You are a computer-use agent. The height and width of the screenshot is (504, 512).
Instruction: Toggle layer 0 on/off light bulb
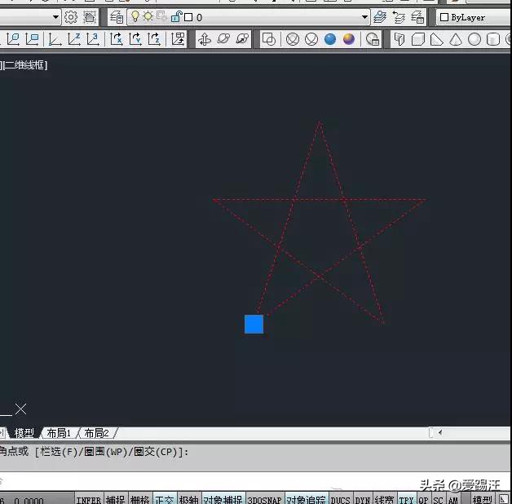(x=135, y=16)
